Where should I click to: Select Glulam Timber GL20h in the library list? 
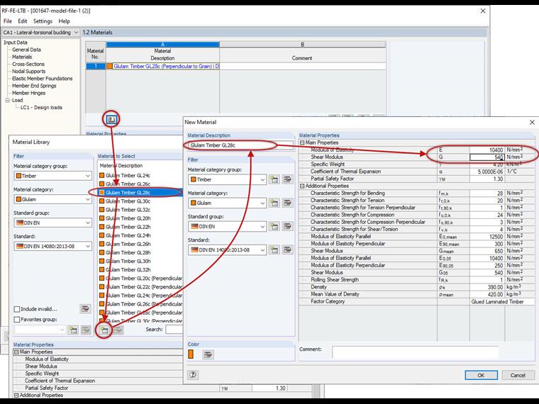click(140, 218)
